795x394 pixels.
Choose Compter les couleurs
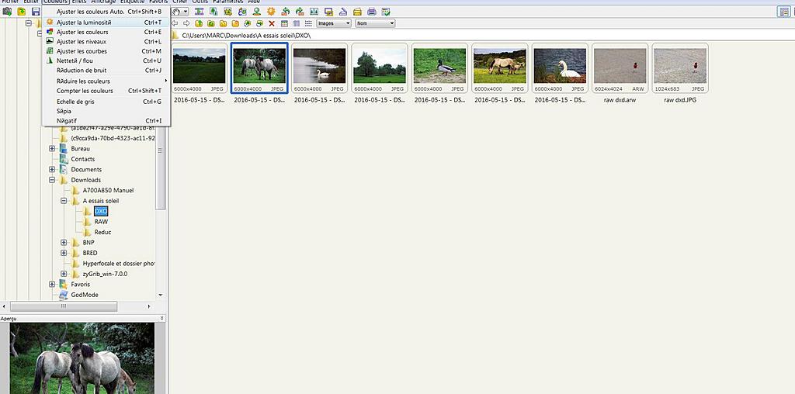point(107,91)
